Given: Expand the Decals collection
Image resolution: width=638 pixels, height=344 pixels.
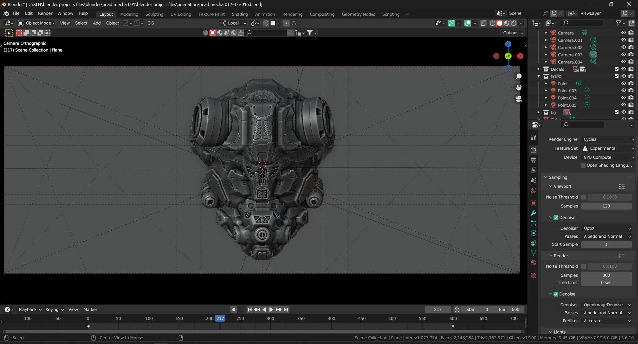Looking at the screenshot, I should pos(539,69).
